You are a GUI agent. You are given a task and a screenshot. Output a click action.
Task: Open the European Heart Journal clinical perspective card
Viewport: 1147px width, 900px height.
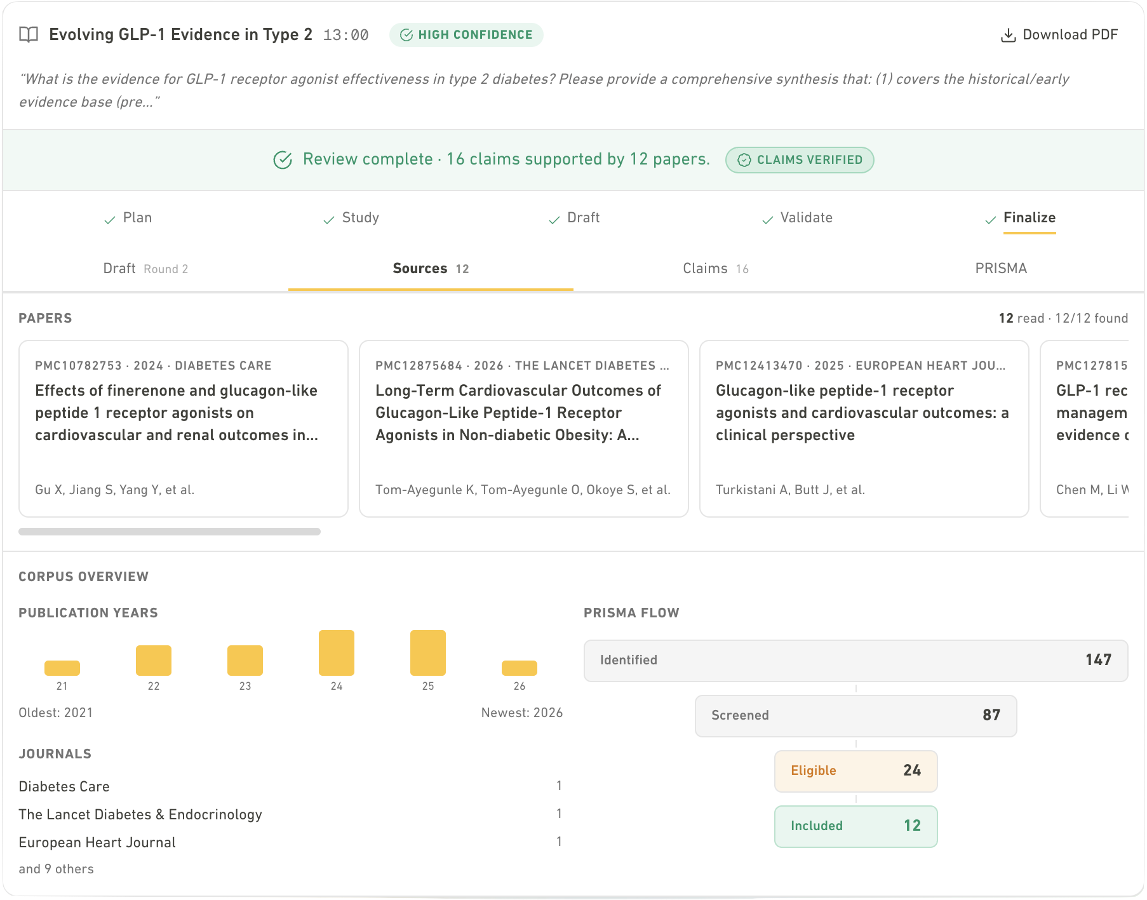tap(864, 429)
